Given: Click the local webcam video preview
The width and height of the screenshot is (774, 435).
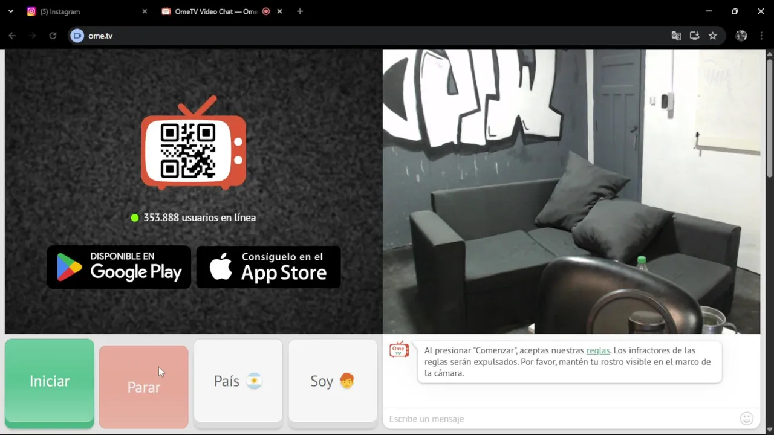Looking at the screenshot, I should tap(571, 192).
